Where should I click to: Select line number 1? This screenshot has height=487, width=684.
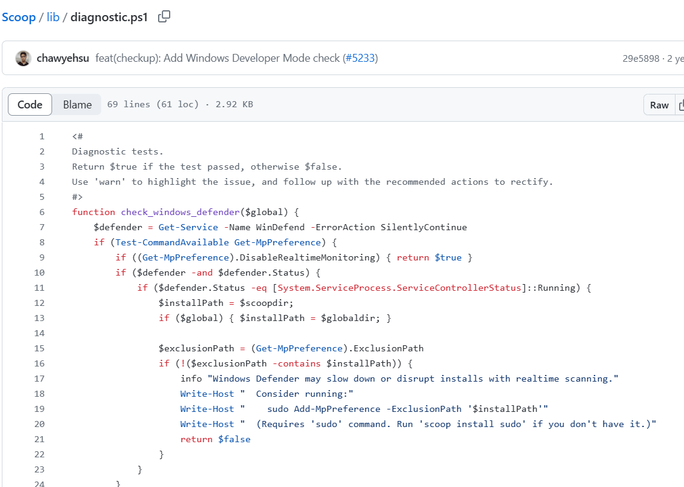(42, 136)
